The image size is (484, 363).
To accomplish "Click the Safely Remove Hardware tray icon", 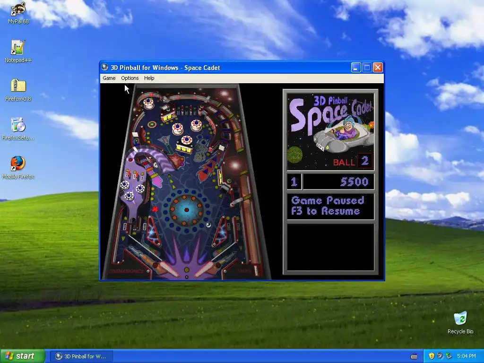I will pyautogui.click(x=449, y=356).
